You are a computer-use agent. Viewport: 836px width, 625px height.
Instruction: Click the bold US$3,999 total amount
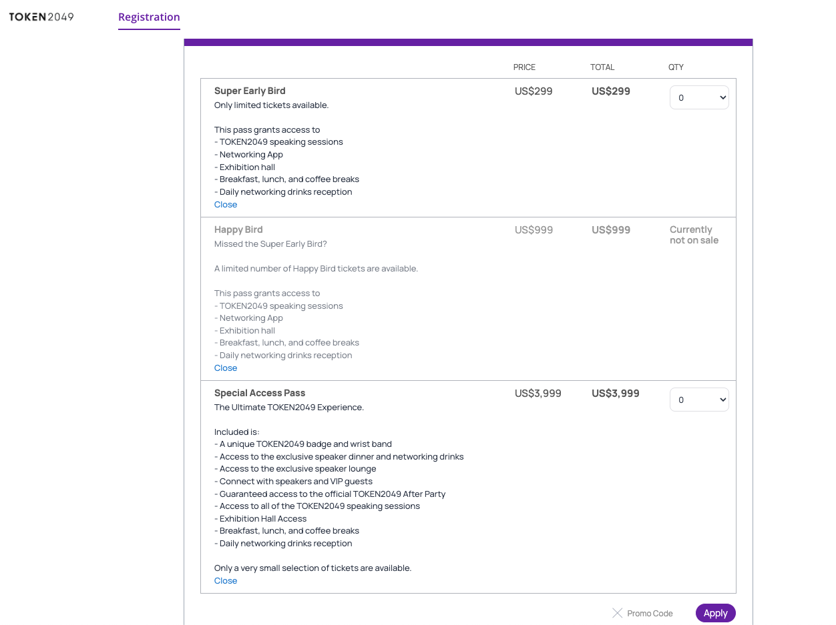[615, 394]
